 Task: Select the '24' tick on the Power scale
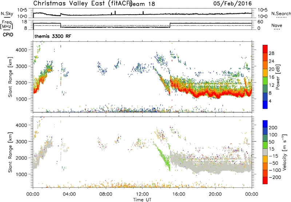[271, 61]
